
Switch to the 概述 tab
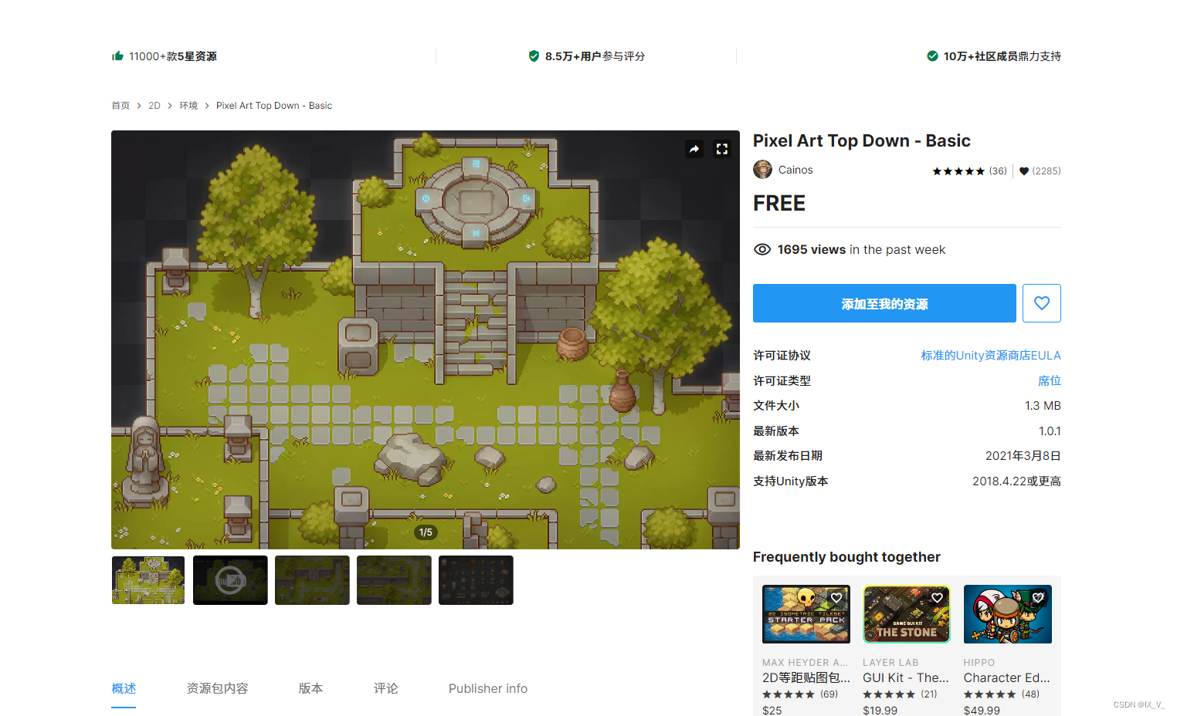[x=124, y=688]
